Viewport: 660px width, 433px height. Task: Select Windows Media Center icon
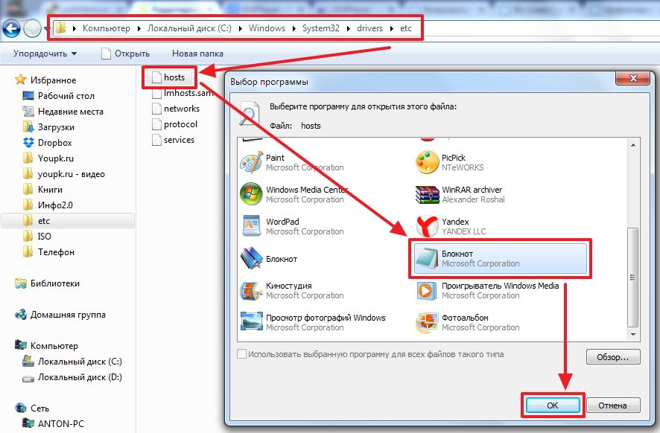251,194
